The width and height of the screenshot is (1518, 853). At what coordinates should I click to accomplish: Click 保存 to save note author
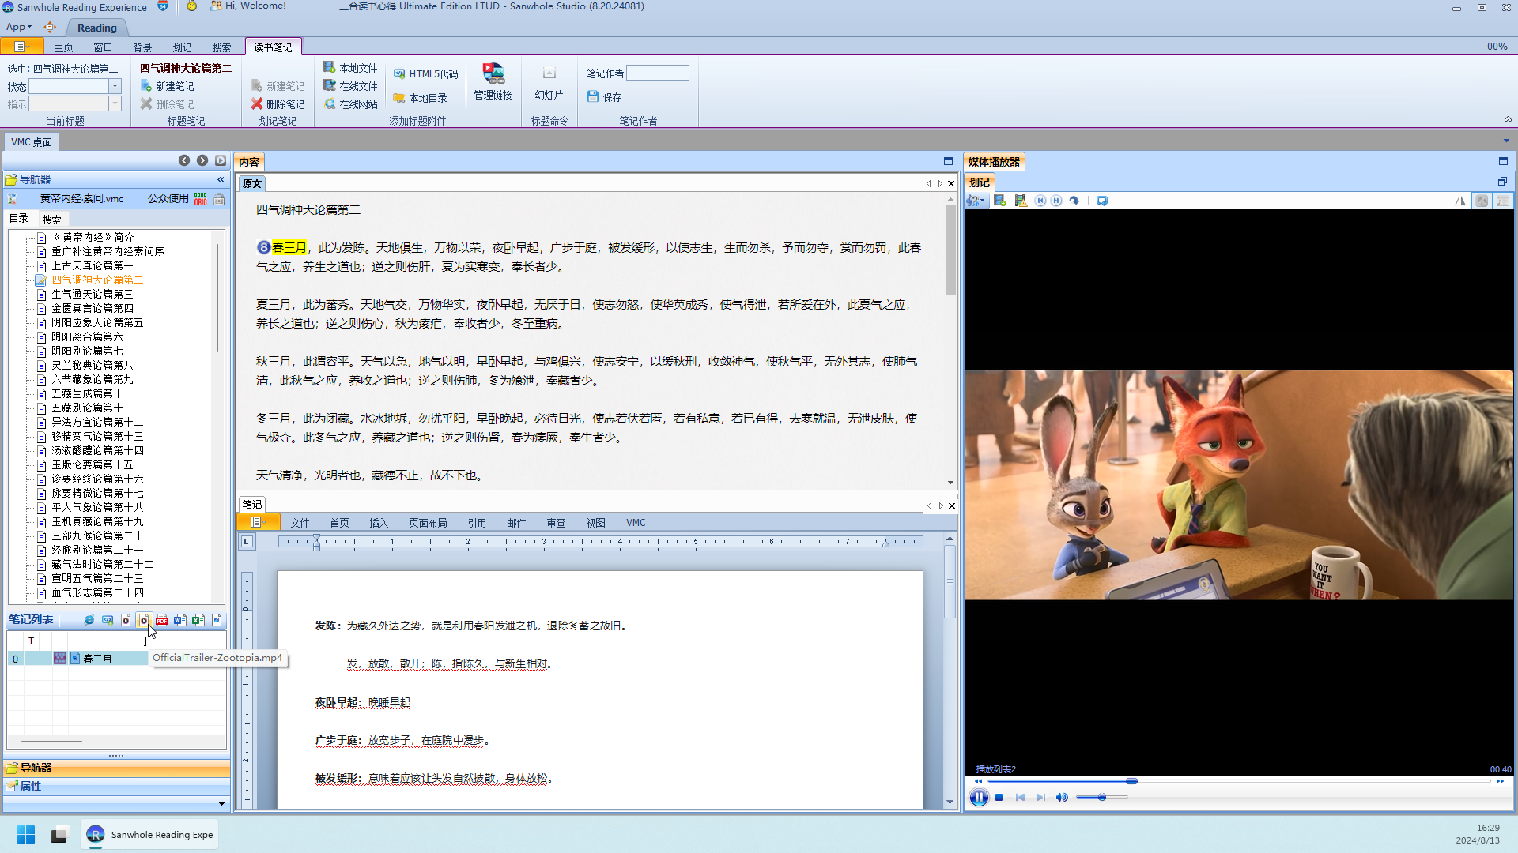coord(605,97)
